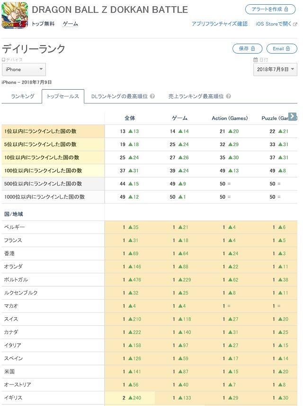Open the 2018年7月9日 date dropdown

point(276,69)
